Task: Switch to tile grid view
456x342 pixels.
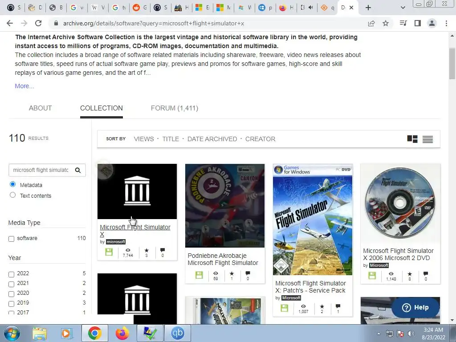Action: tap(412, 139)
